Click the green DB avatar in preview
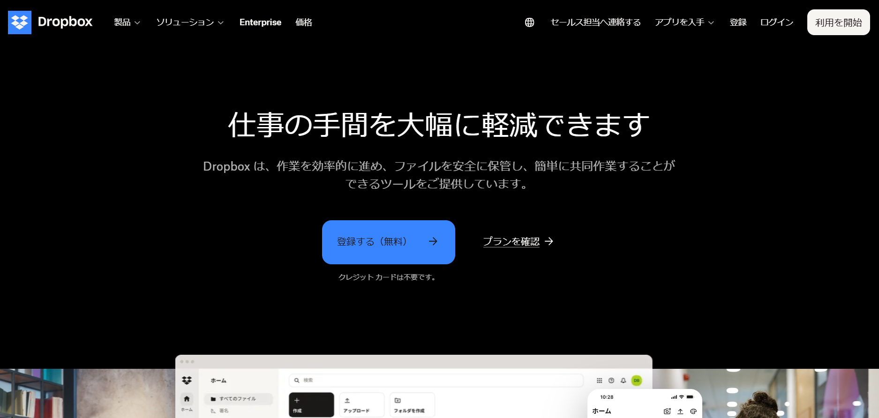This screenshot has width=879, height=418. [637, 381]
